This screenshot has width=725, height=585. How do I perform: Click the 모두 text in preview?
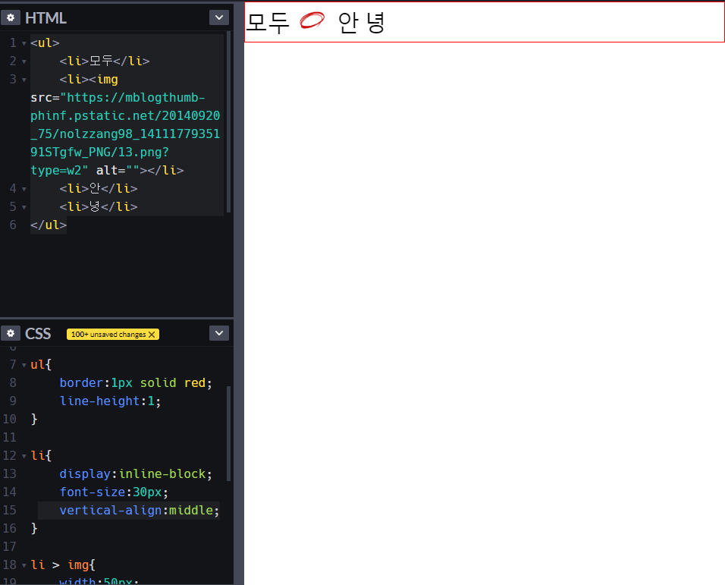point(268,22)
